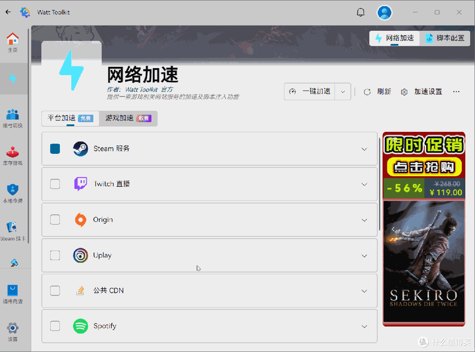Enable acceleration for Spotify
The width and height of the screenshot is (475, 352).
pyautogui.click(x=55, y=326)
